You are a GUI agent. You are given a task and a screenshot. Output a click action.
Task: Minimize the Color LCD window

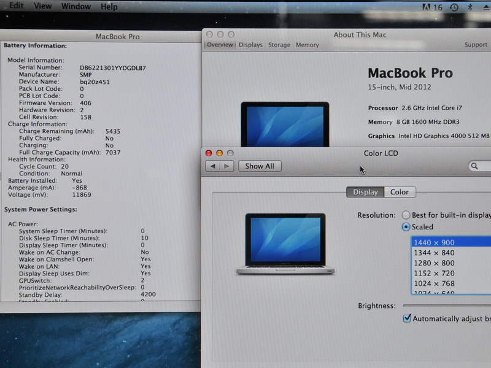[220, 153]
